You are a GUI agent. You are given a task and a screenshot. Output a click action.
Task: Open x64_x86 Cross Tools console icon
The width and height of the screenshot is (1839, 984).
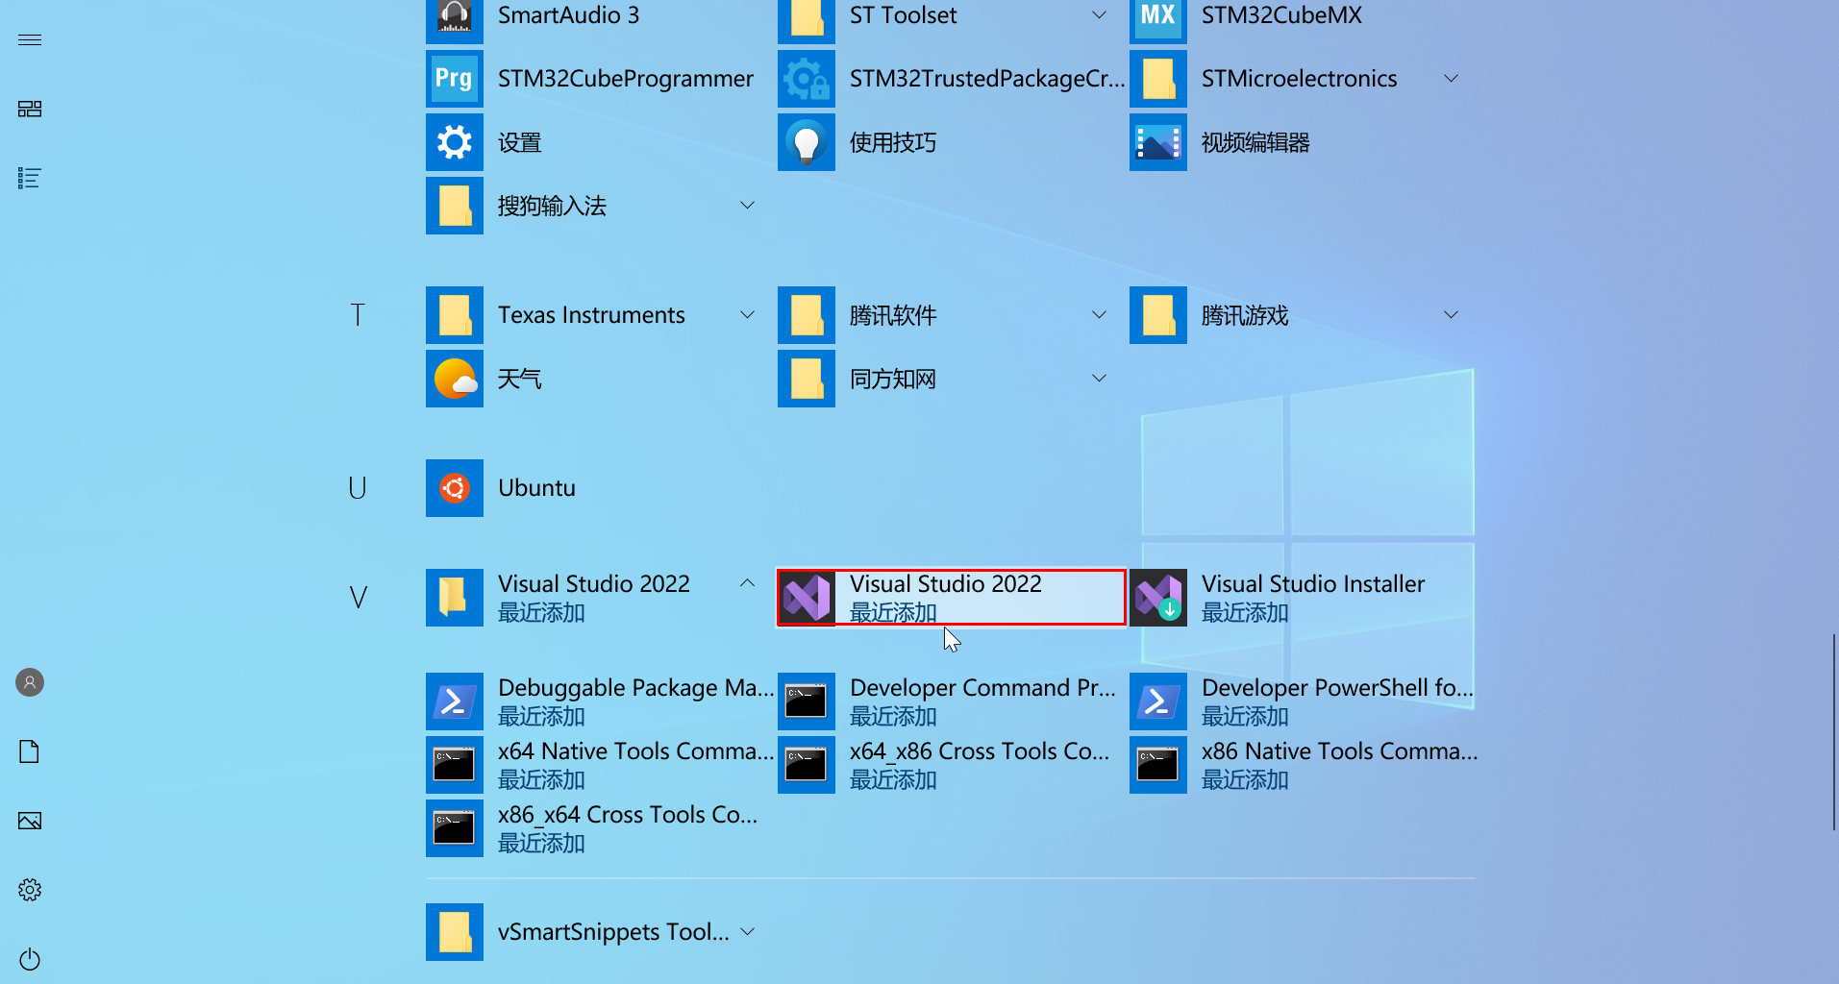point(807,765)
